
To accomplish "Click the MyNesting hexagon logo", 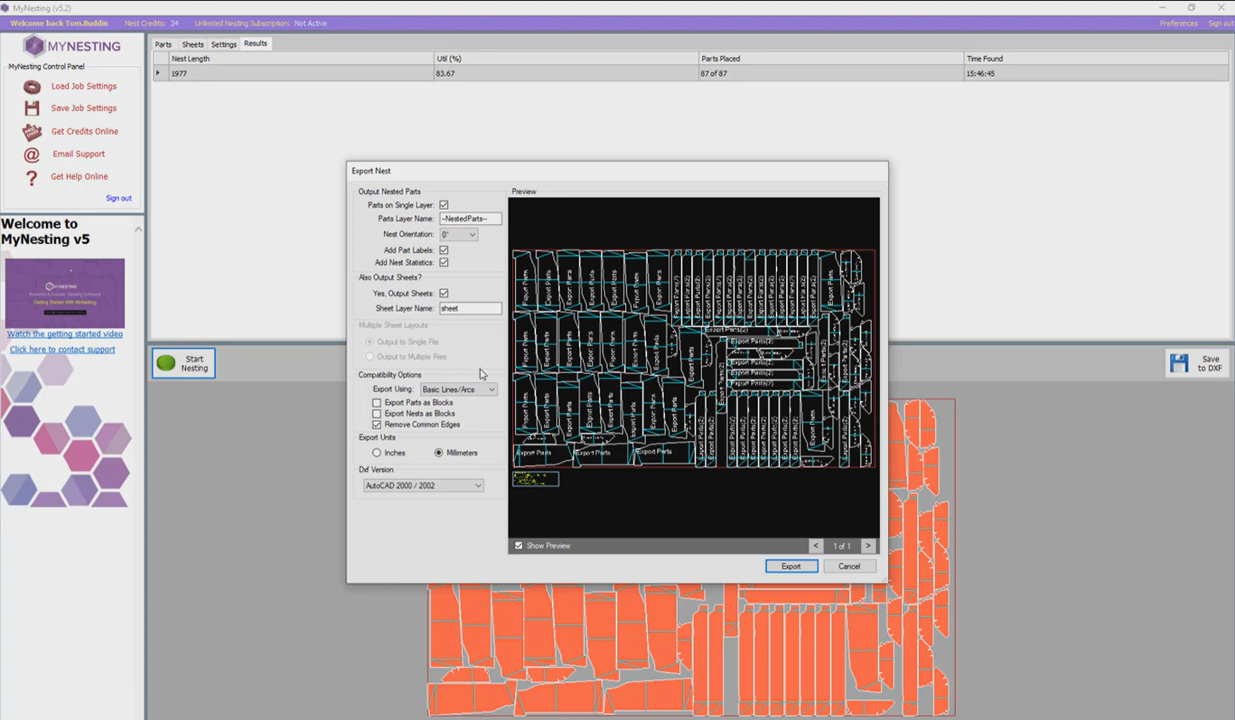I will 34,46.
